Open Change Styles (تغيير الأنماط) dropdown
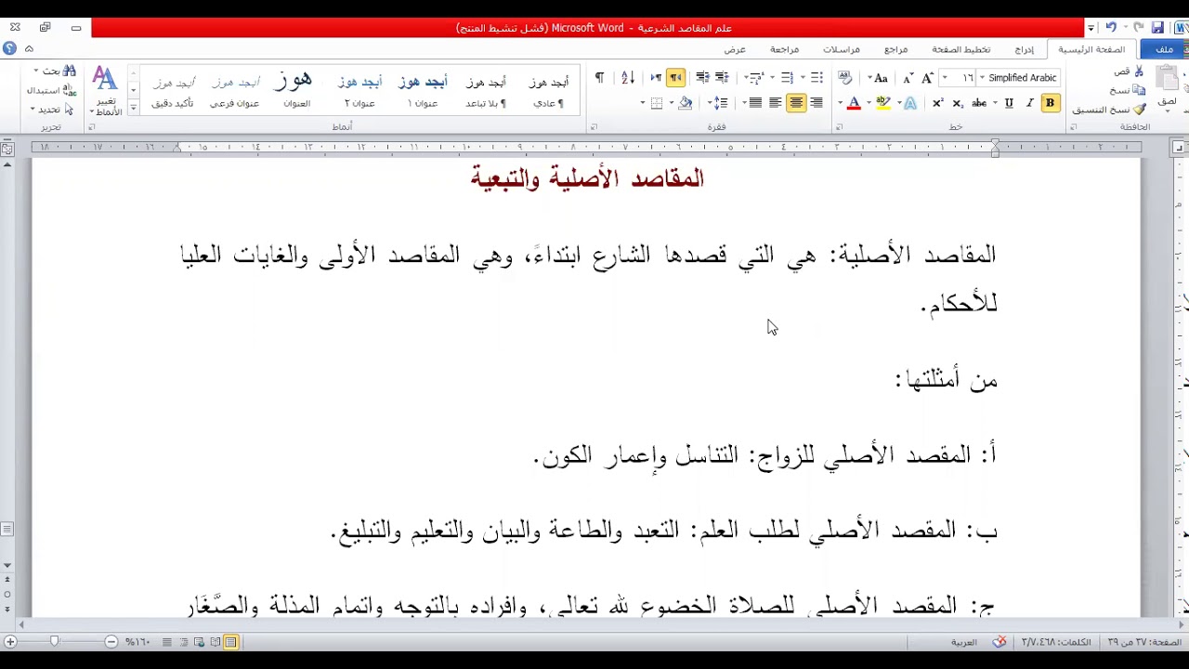 [x=106, y=91]
